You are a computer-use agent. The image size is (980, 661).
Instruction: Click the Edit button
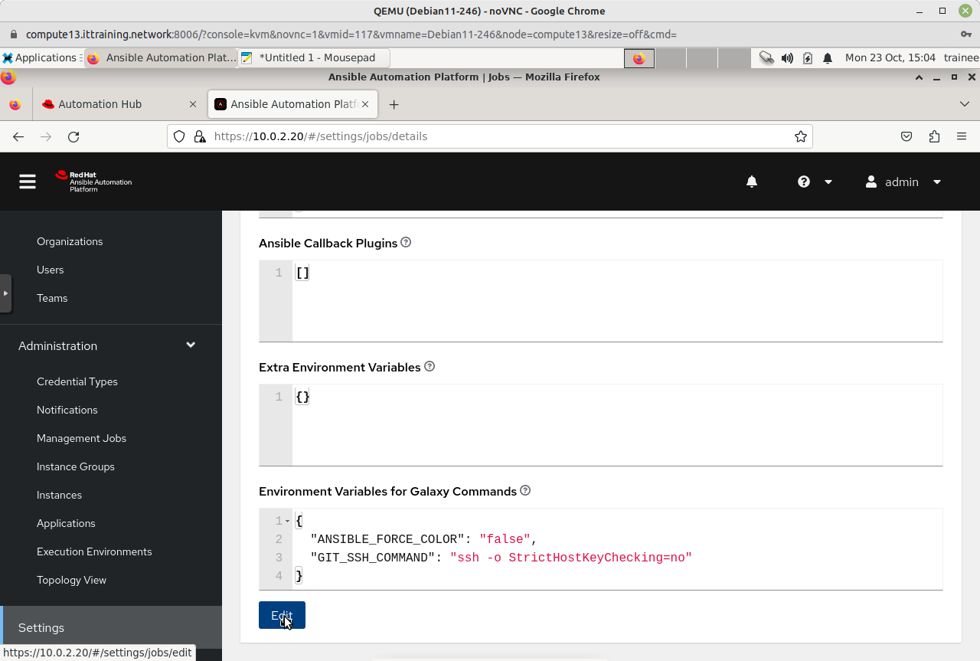[x=282, y=615]
